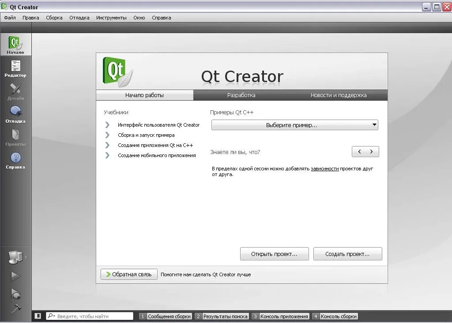This screenshot has height=323, width=452.
Task: Maximize the Qt Creator window
Action: [437, 7]
